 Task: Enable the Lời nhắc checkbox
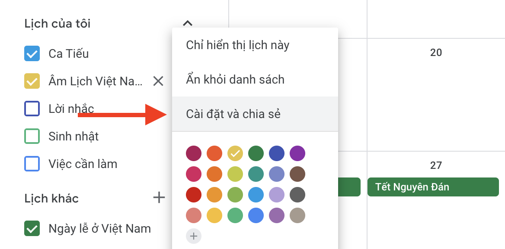pyautogui.click(x=32, y=109)
